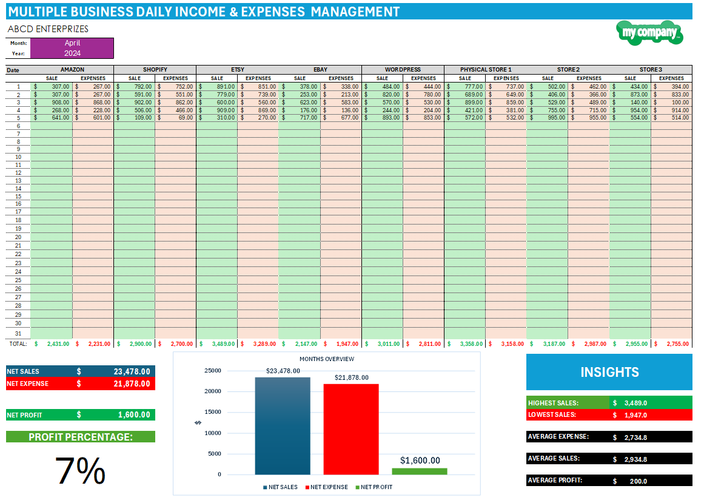Click the ABCD ENTERPRIZES company name
Viewport: 704px width, 497px height.
click(48, 29)
